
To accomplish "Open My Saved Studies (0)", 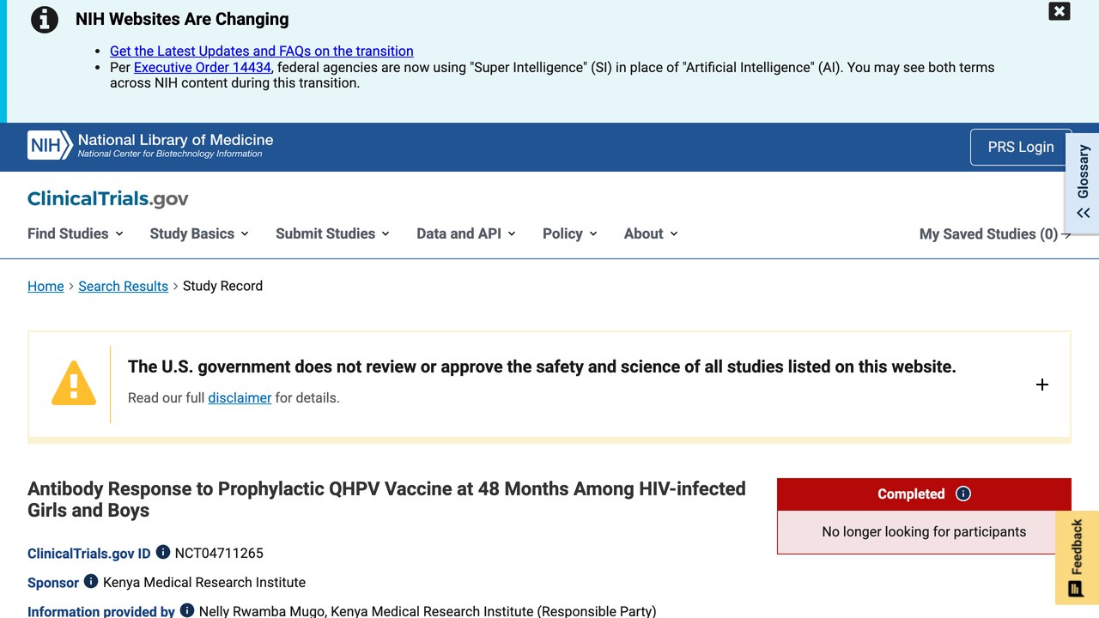I will 995,234.
